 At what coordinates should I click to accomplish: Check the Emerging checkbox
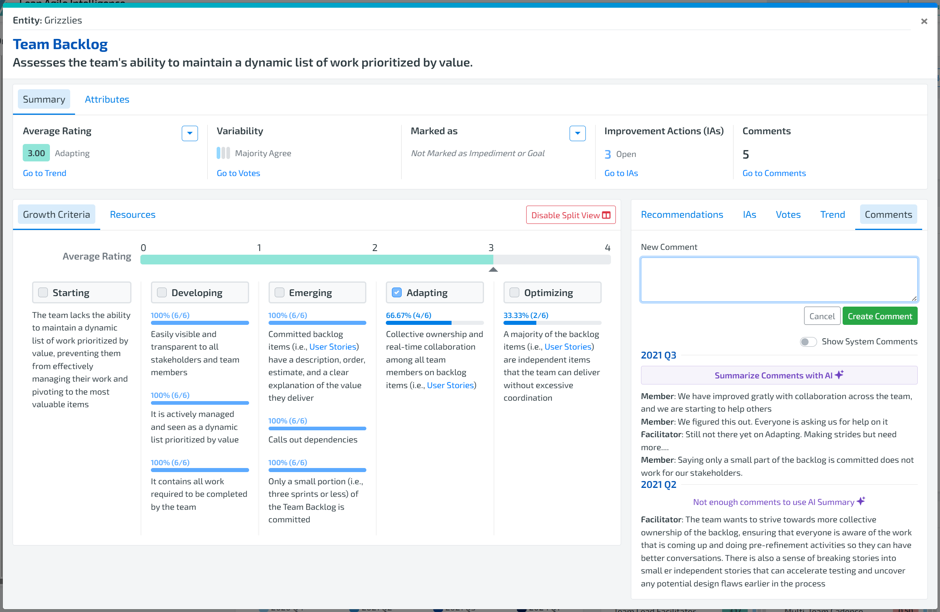click(280, 292)
